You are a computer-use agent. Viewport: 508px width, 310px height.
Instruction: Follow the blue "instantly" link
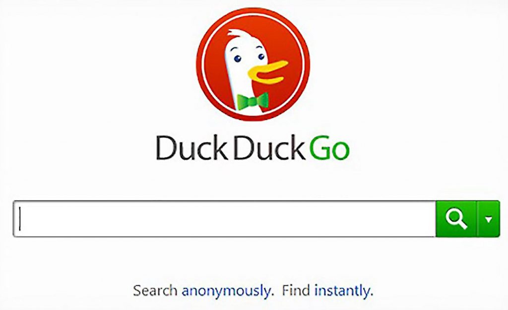pyautogui.click(x=344, y=291)
